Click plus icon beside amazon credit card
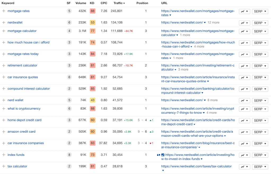Viewport: 271px width, 174px height. [4, 132]
